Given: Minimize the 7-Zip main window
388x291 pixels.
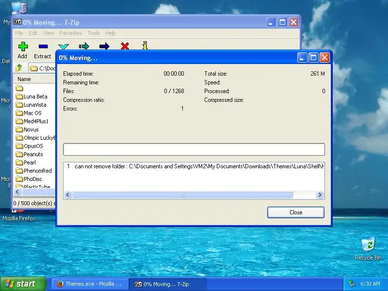Looking at the screenshot, I should (271, 22).
